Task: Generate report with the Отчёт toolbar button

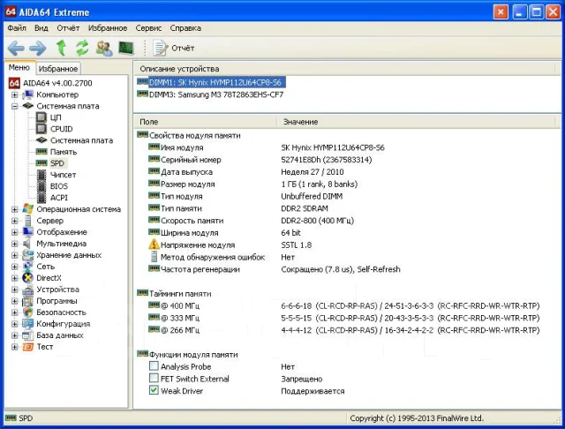Action: [x=174, y=49]
